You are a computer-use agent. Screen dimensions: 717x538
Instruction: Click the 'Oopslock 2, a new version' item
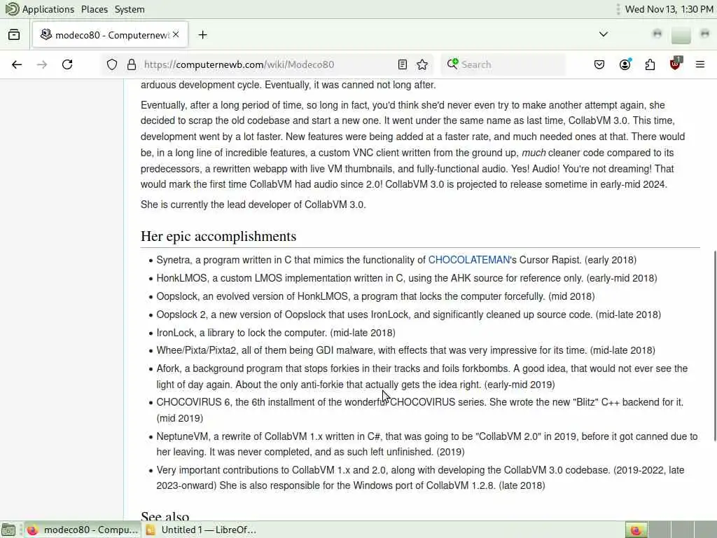pyautogui.click(x=408, y=315)
